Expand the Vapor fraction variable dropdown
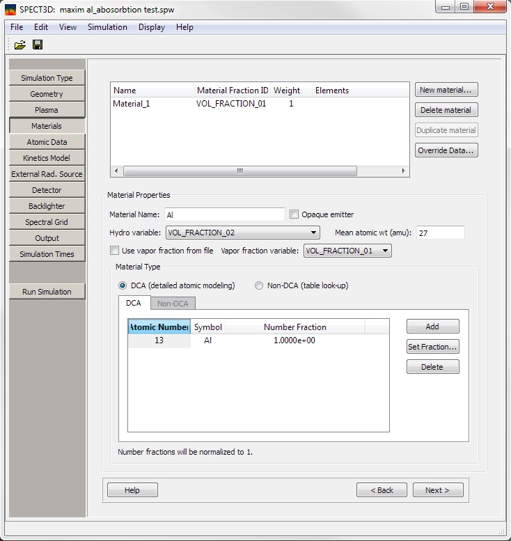This screenshot has width=511, height=541. click(x=347, y=251)
